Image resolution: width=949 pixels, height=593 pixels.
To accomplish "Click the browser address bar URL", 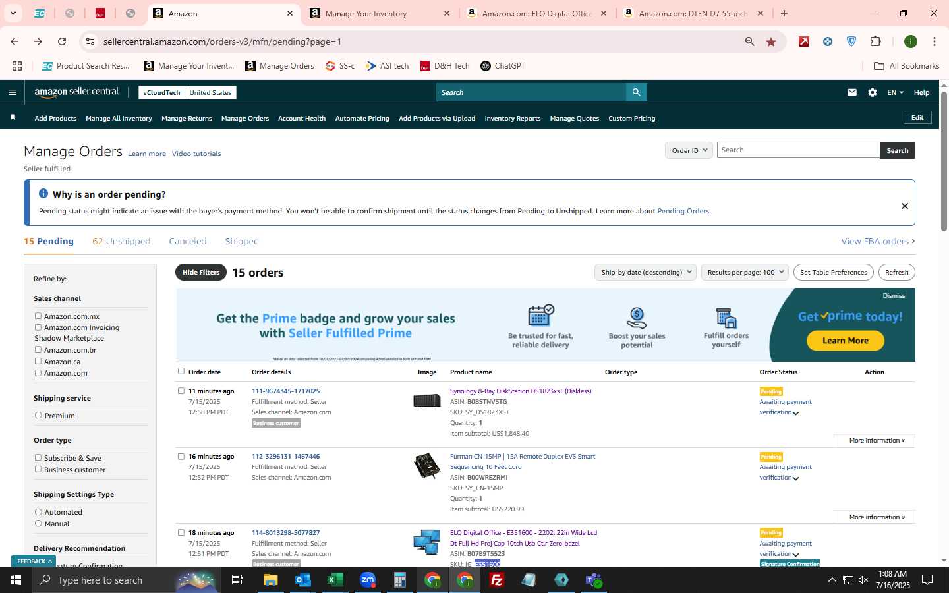I will point(222,42).
